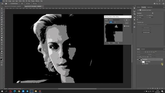Zoom out in Blending Options preview
The image size is (165, 93).
pos(109,43)
